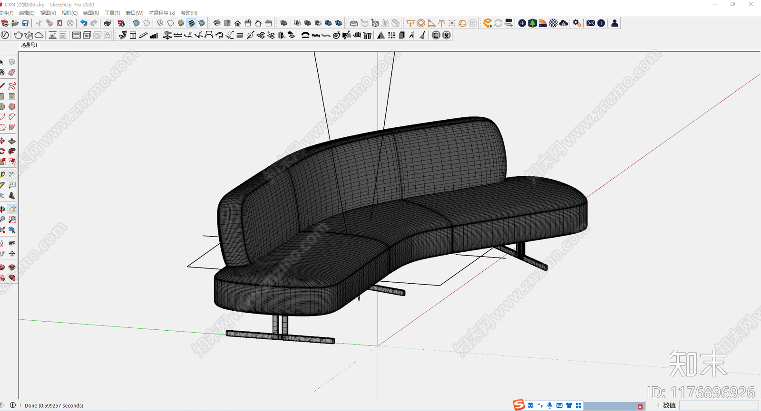Click the Cut scissors icon

tap(39, 23)
